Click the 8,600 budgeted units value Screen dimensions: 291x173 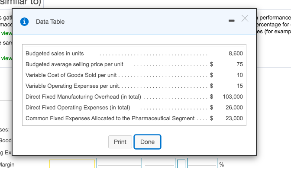[235, 54]
